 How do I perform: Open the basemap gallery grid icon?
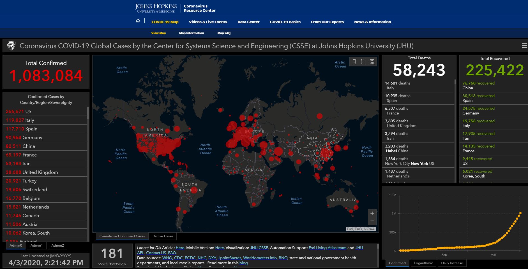[372, 62]
